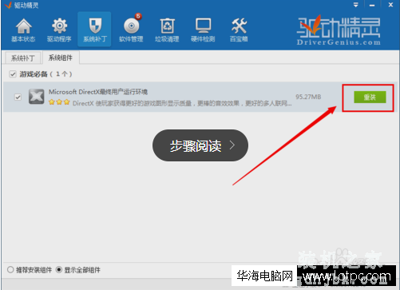Click the 驱动精灵 DriverGenius.com logo
Viewport: 400px width, 290px height.
pos(339,31)
